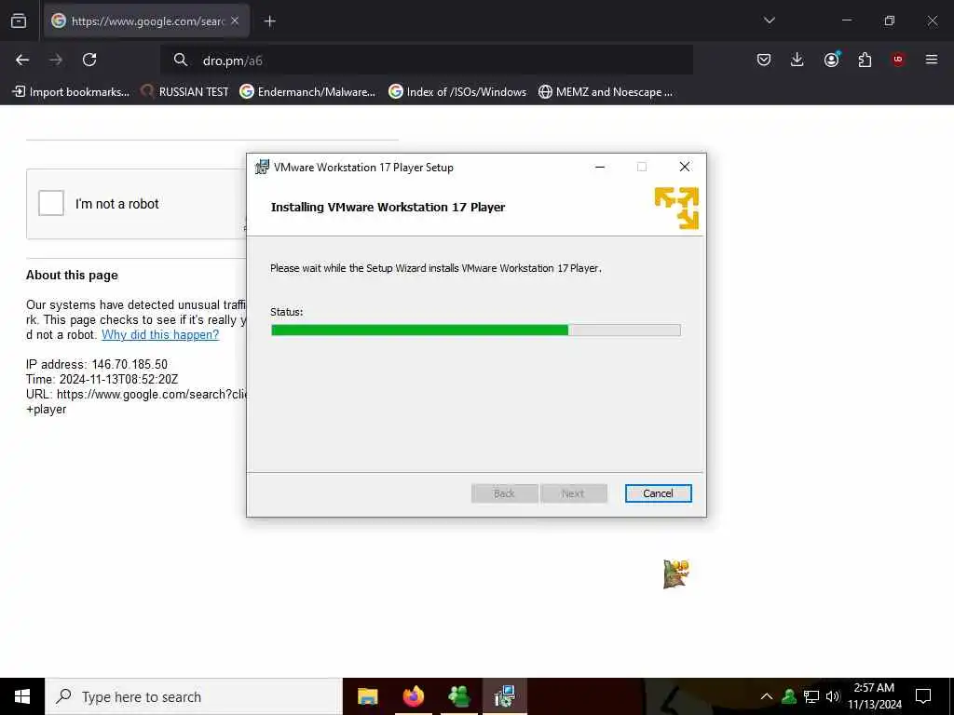Image resolution: width=954 pixels, height=715 pixels.
Task: Click the green user tray icon
Action: 788,696
